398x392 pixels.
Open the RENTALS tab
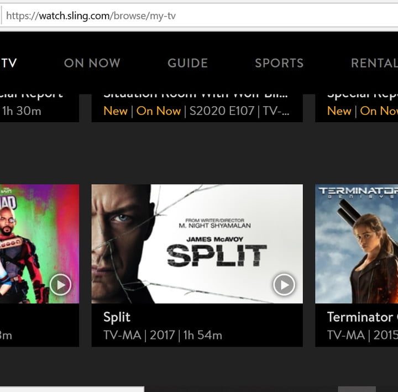(x=375, y=63)
